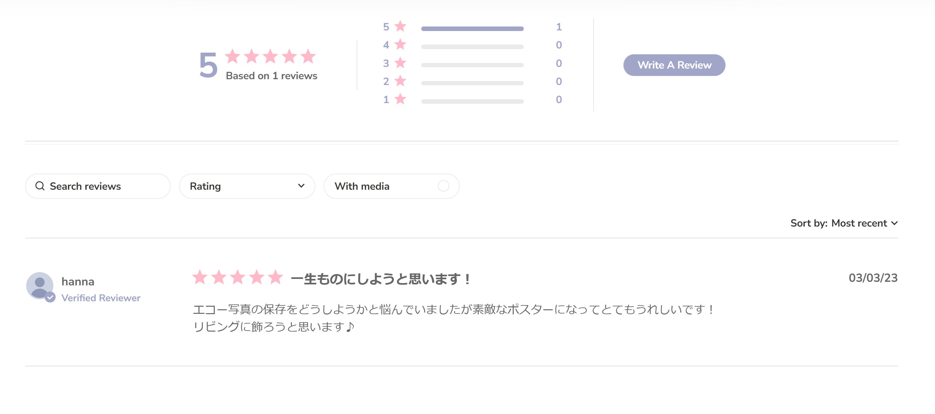The height and width of the screenshot is (414, 935).
Task: Click the 1-star icon in the rating breakdown
Action: point(400,99)
